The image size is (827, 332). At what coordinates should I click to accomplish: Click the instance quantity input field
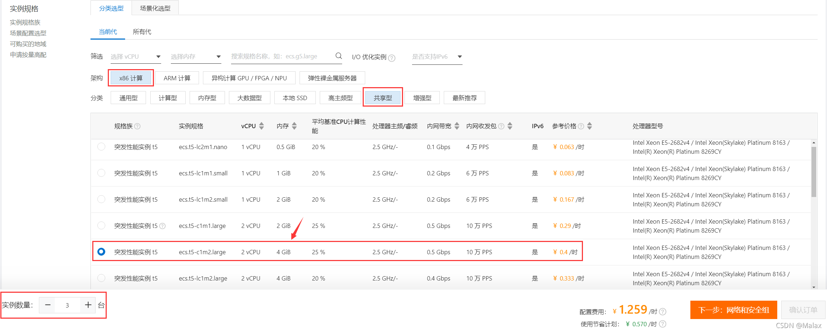pos(67,305)
